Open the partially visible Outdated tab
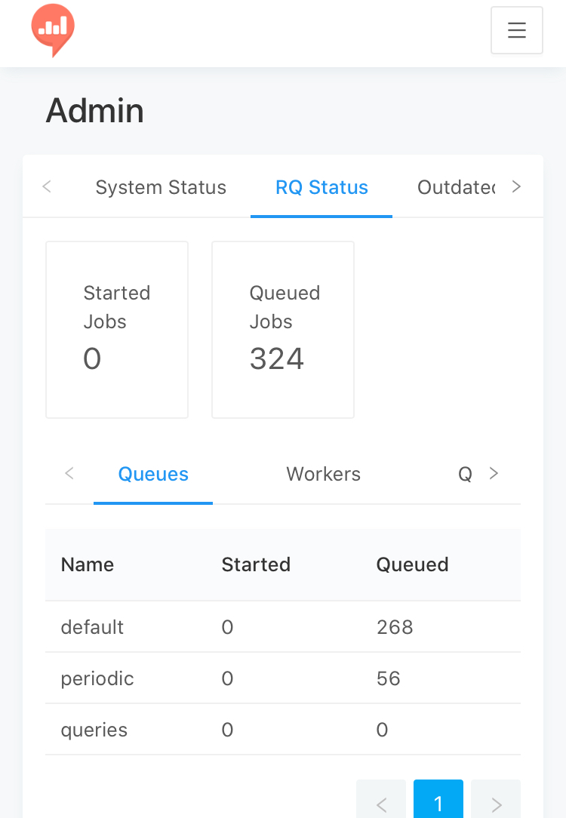566x818 pixels. 457,187
